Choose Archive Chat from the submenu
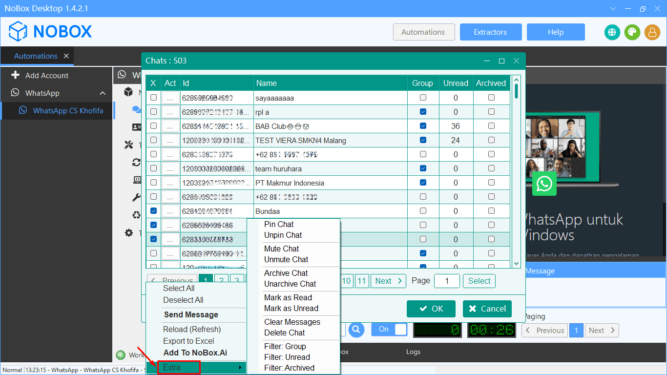 tap(286, 273)
